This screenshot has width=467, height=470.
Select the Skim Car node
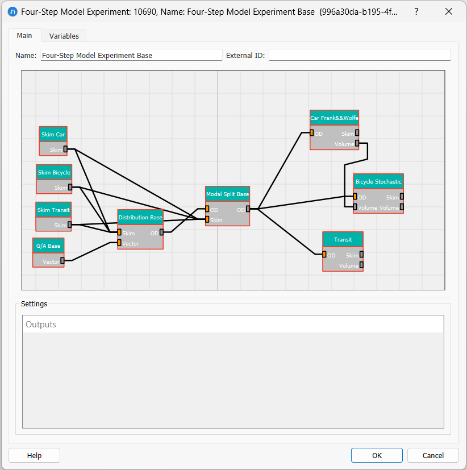tap(53, 134)
